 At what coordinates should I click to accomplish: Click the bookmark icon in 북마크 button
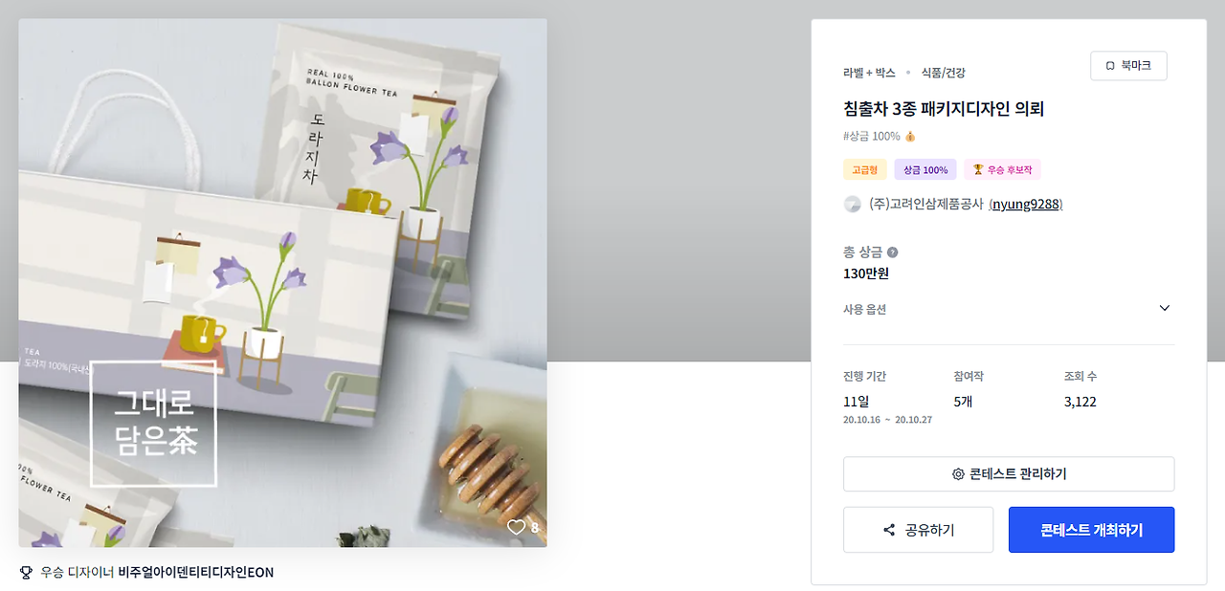click(1110, 66)
